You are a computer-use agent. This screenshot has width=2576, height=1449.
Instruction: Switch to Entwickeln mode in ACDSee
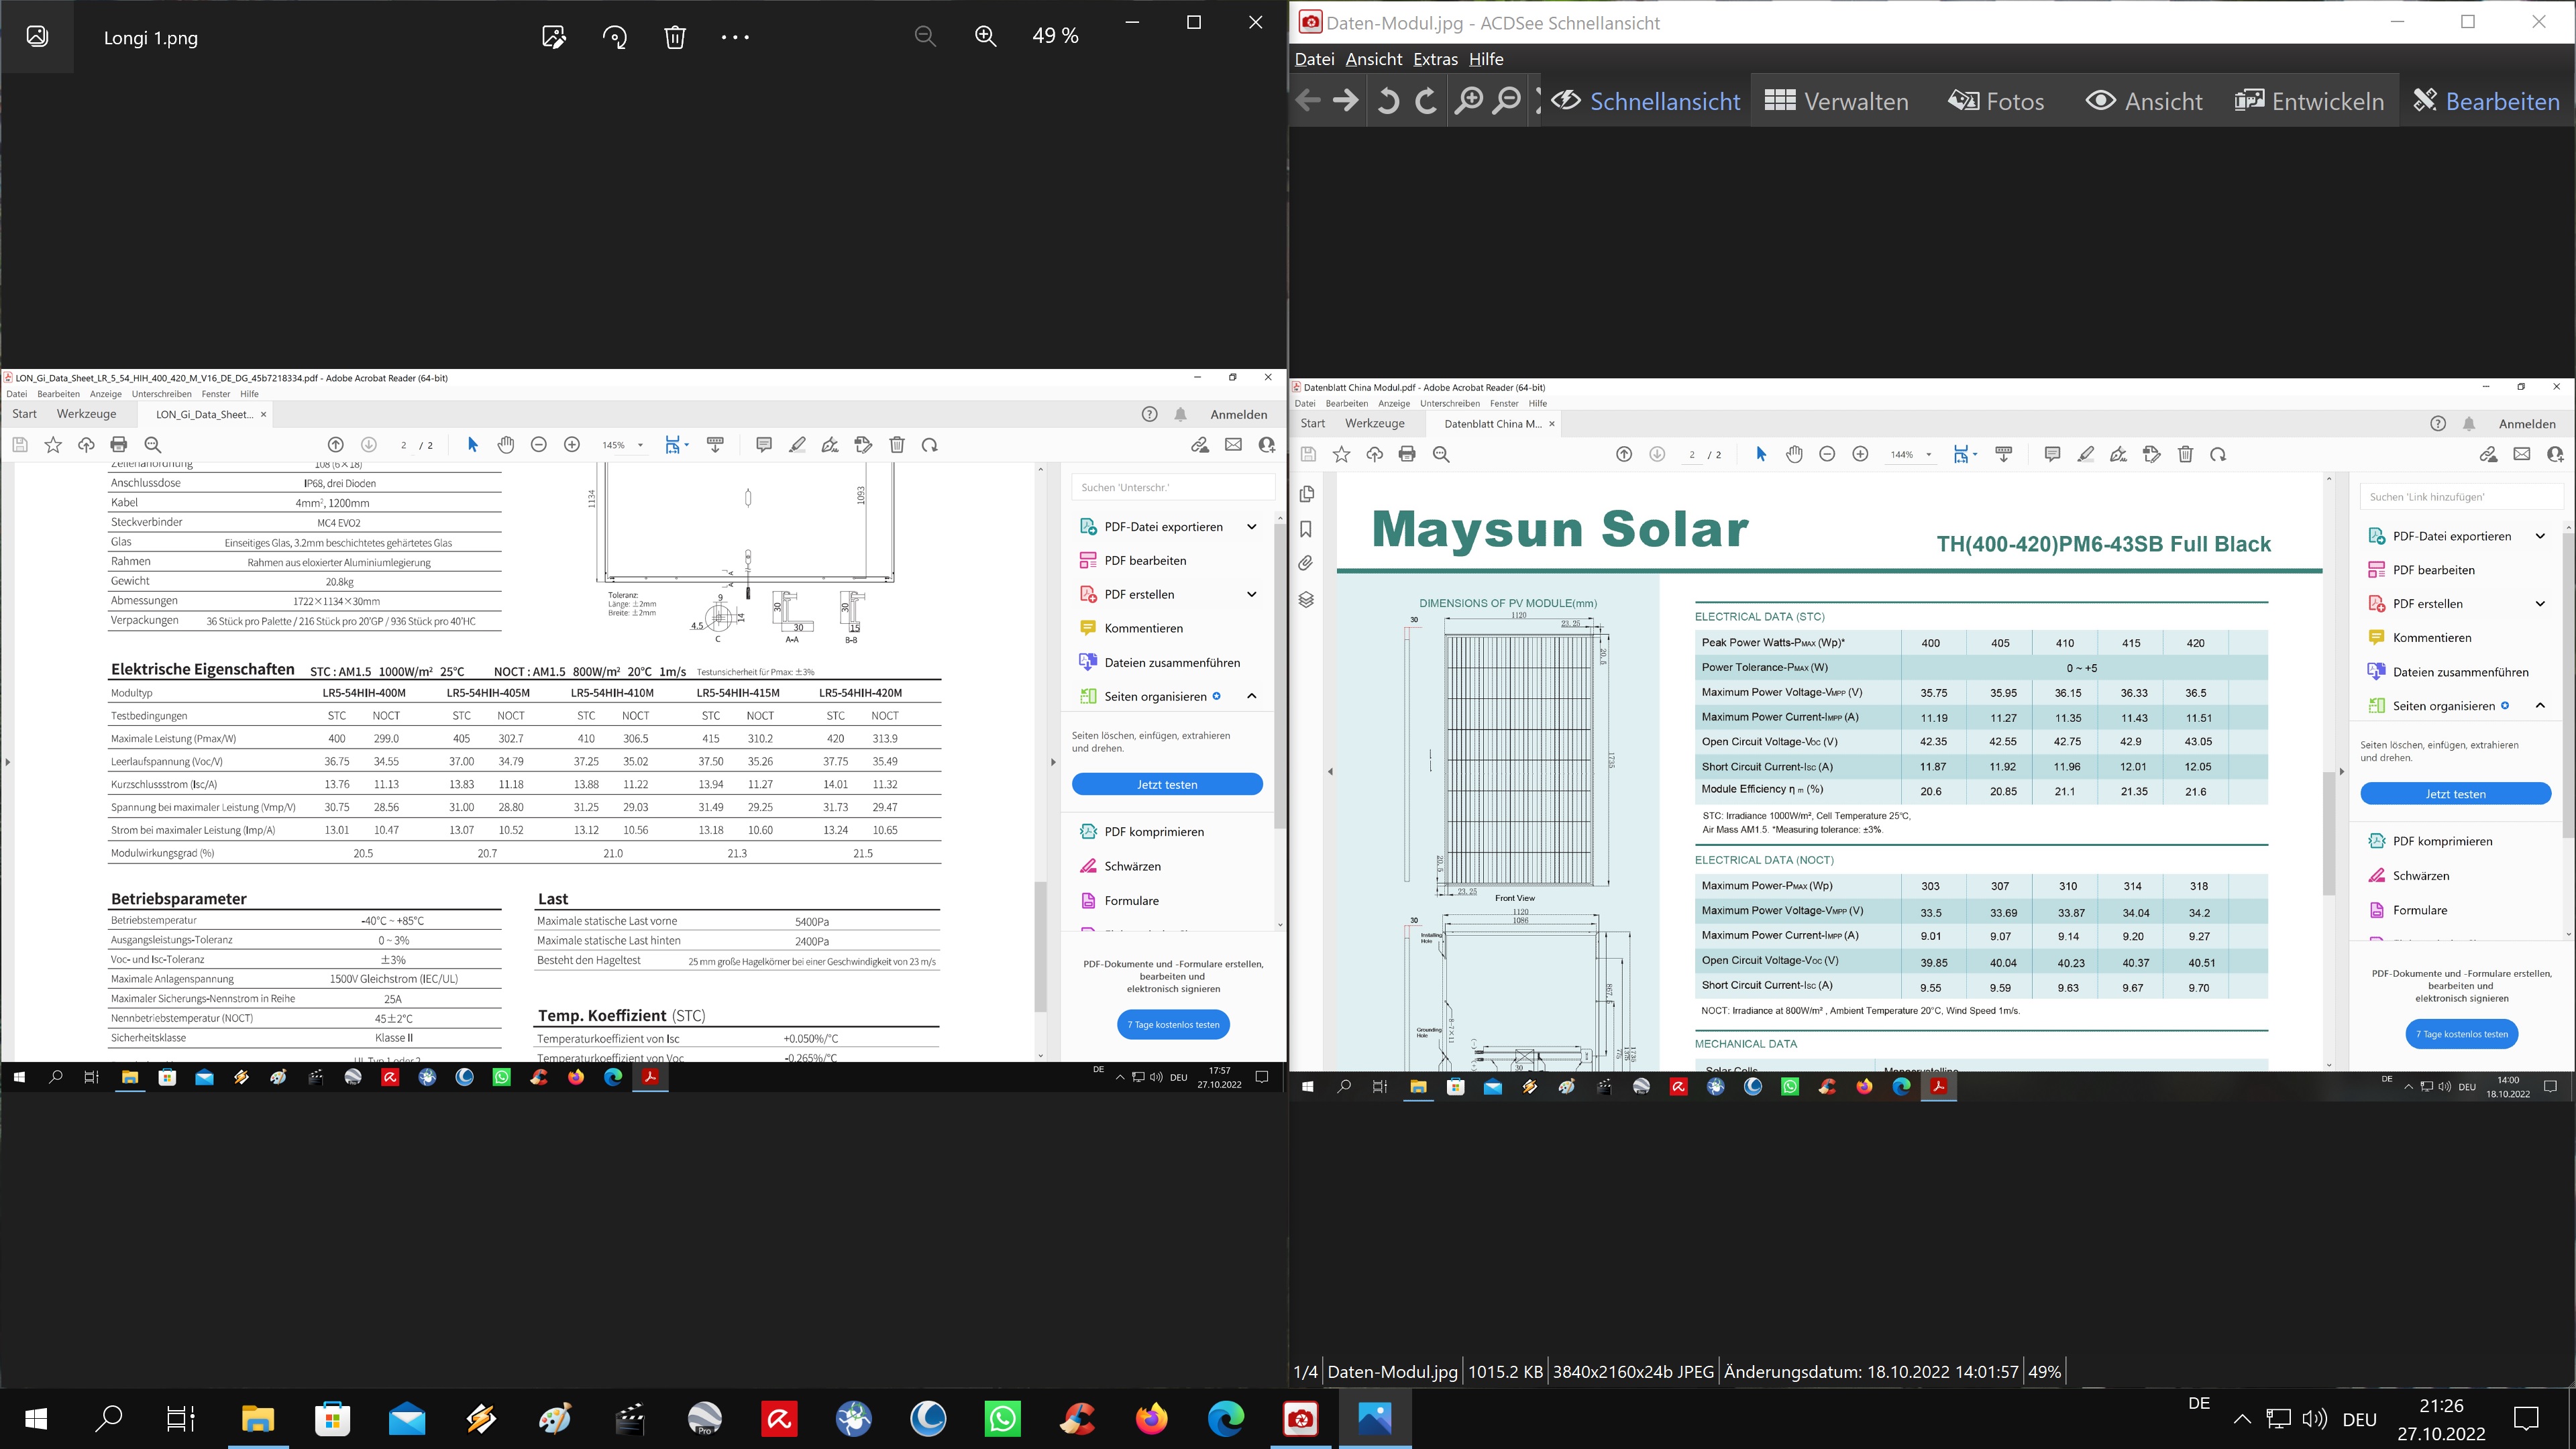tap(2309, 101)
